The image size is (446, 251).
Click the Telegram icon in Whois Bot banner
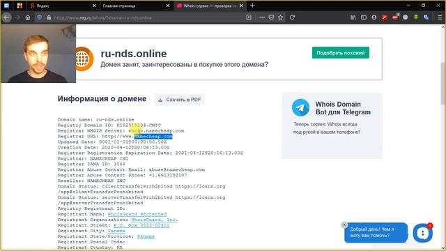(300, 107)
